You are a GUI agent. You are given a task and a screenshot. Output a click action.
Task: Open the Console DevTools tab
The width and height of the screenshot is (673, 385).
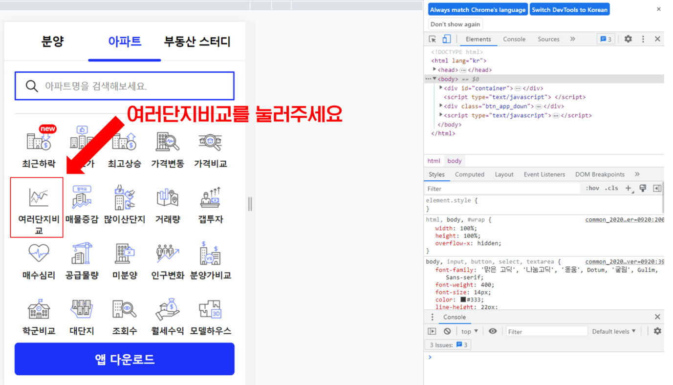(514, 39)
